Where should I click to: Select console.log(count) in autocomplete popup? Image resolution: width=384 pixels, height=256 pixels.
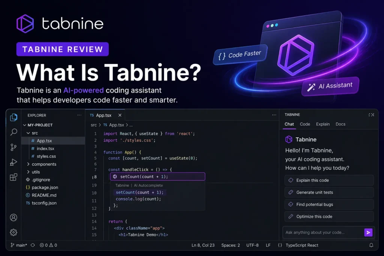(138, 199)
